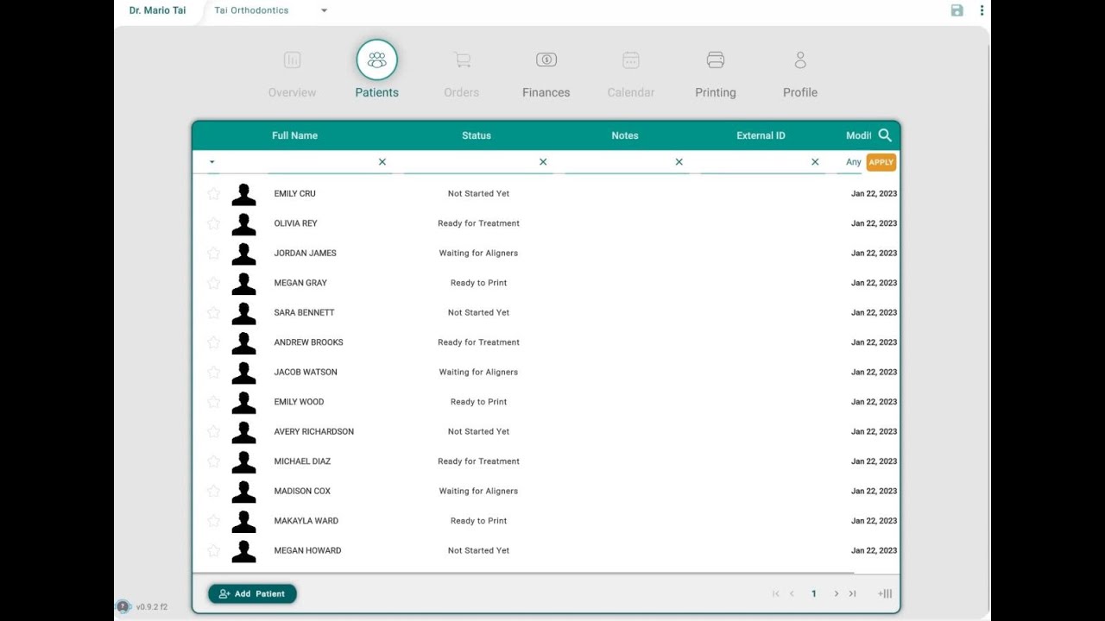Image resolution: width=1105 pixels, height=621 pixels.
Task: Click Madison Cox's Waiting for Aligners status
Action: 478,491
